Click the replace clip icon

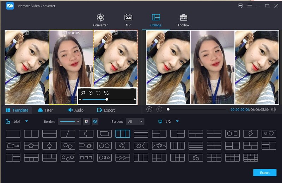tap(106, 93)
